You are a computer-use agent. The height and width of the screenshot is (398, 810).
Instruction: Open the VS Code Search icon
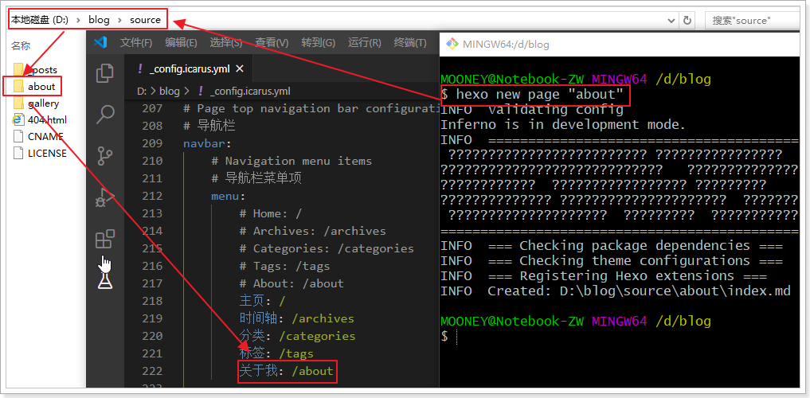click(105, 115)
